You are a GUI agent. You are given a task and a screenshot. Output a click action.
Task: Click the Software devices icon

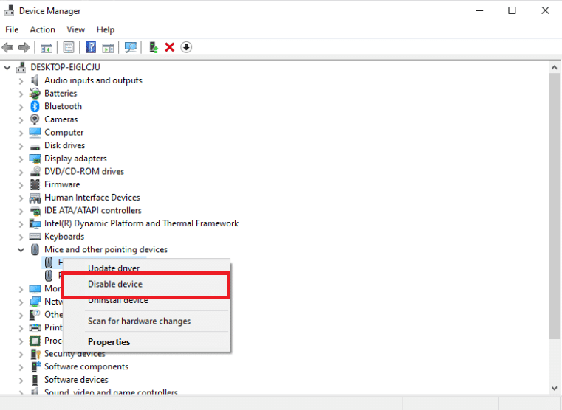pyautogui.click(x=35, y=380)
